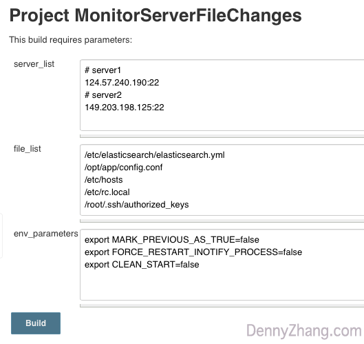The height and width of the screenshot is (344, 364).
Task: Click the file_list parameter label
Action: coord(27,149)
